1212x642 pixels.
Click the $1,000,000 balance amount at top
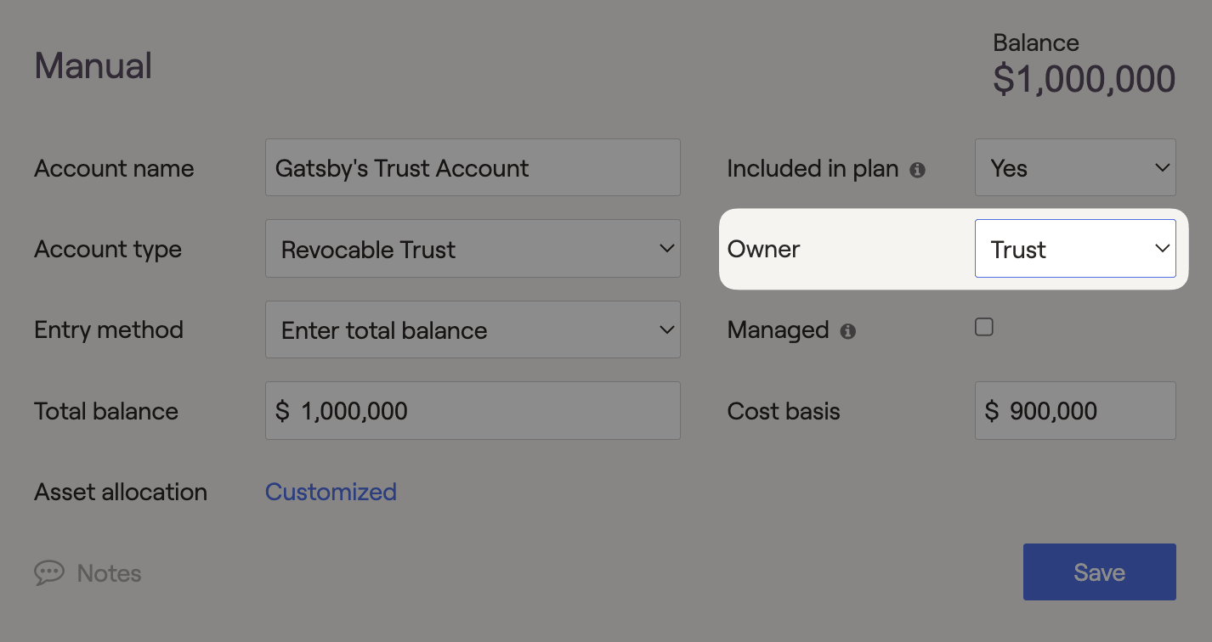click(1085, 79)
